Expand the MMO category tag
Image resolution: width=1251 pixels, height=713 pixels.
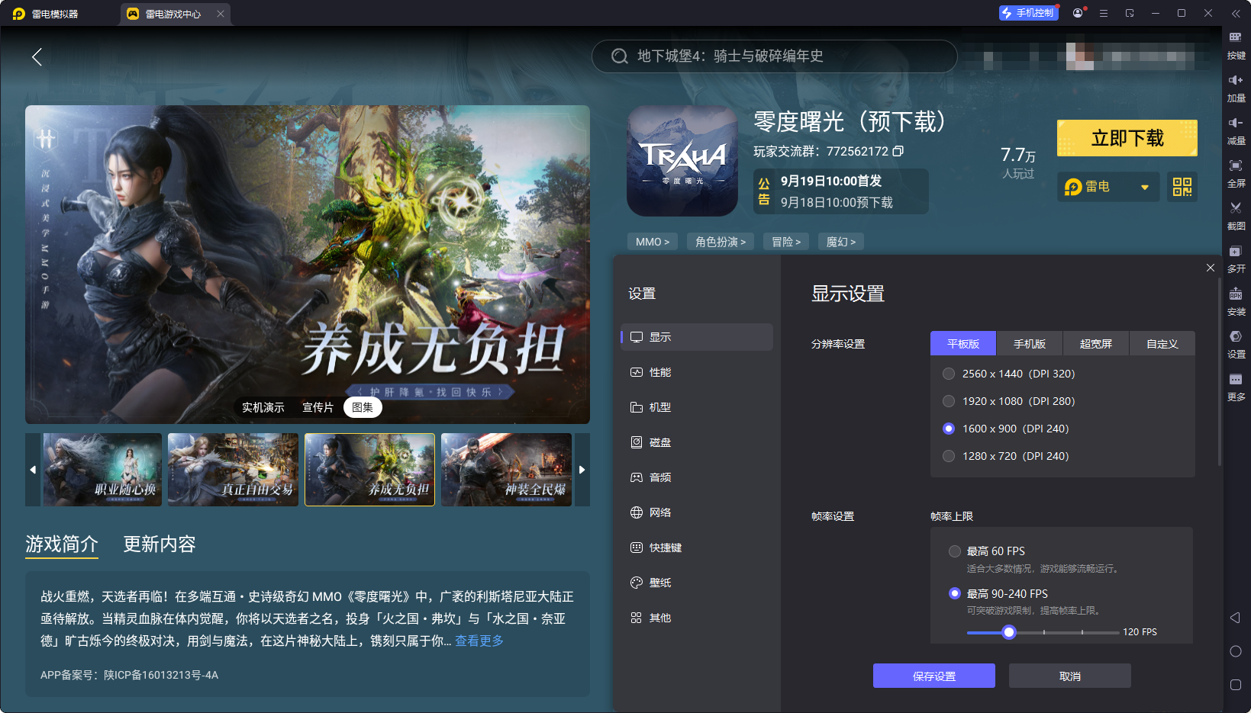pos(652,242)
